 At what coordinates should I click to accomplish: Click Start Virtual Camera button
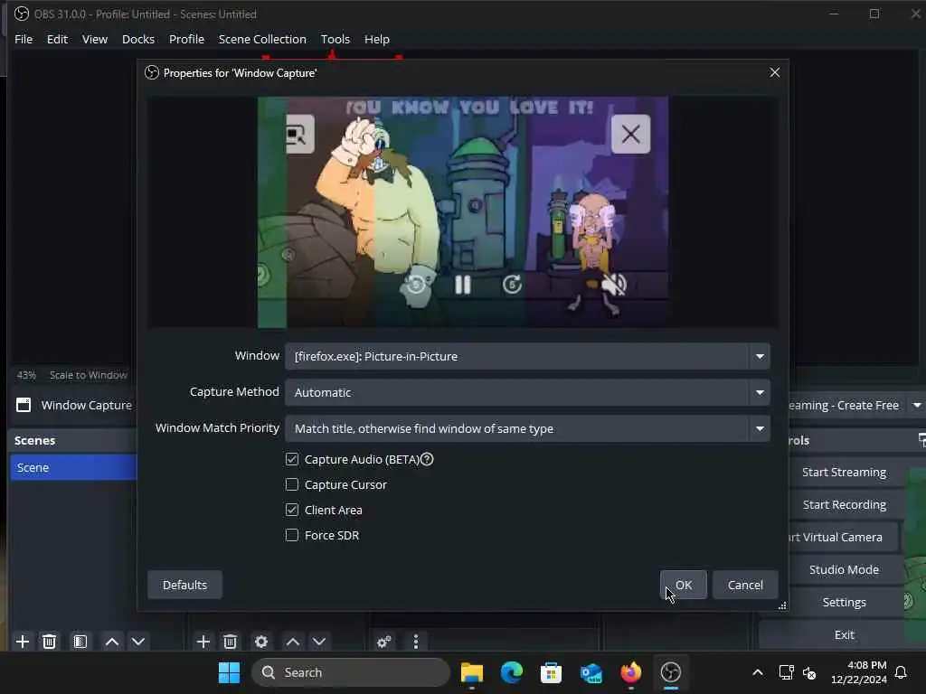point(844,537)
